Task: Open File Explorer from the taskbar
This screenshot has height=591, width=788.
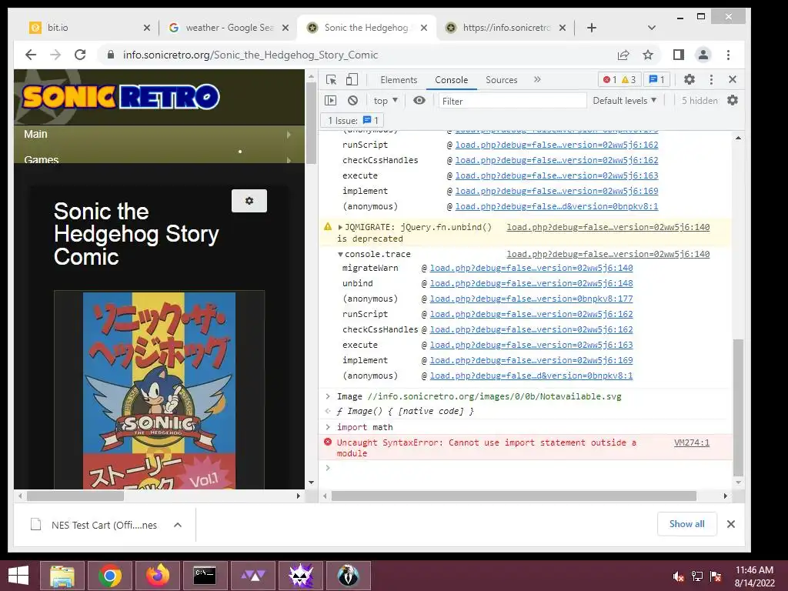Action: coord(62,576)
